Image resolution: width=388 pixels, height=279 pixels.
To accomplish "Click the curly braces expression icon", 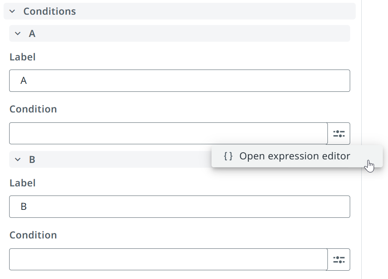I will [x=228, y=156].
